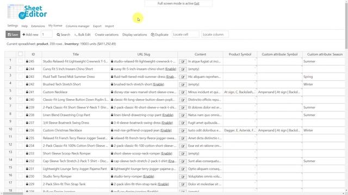The width and height of the screenshot is (348, 195).
Task: Open Season dropdown showing Spring
Action: pyautogui.click(x=324, y=76)
